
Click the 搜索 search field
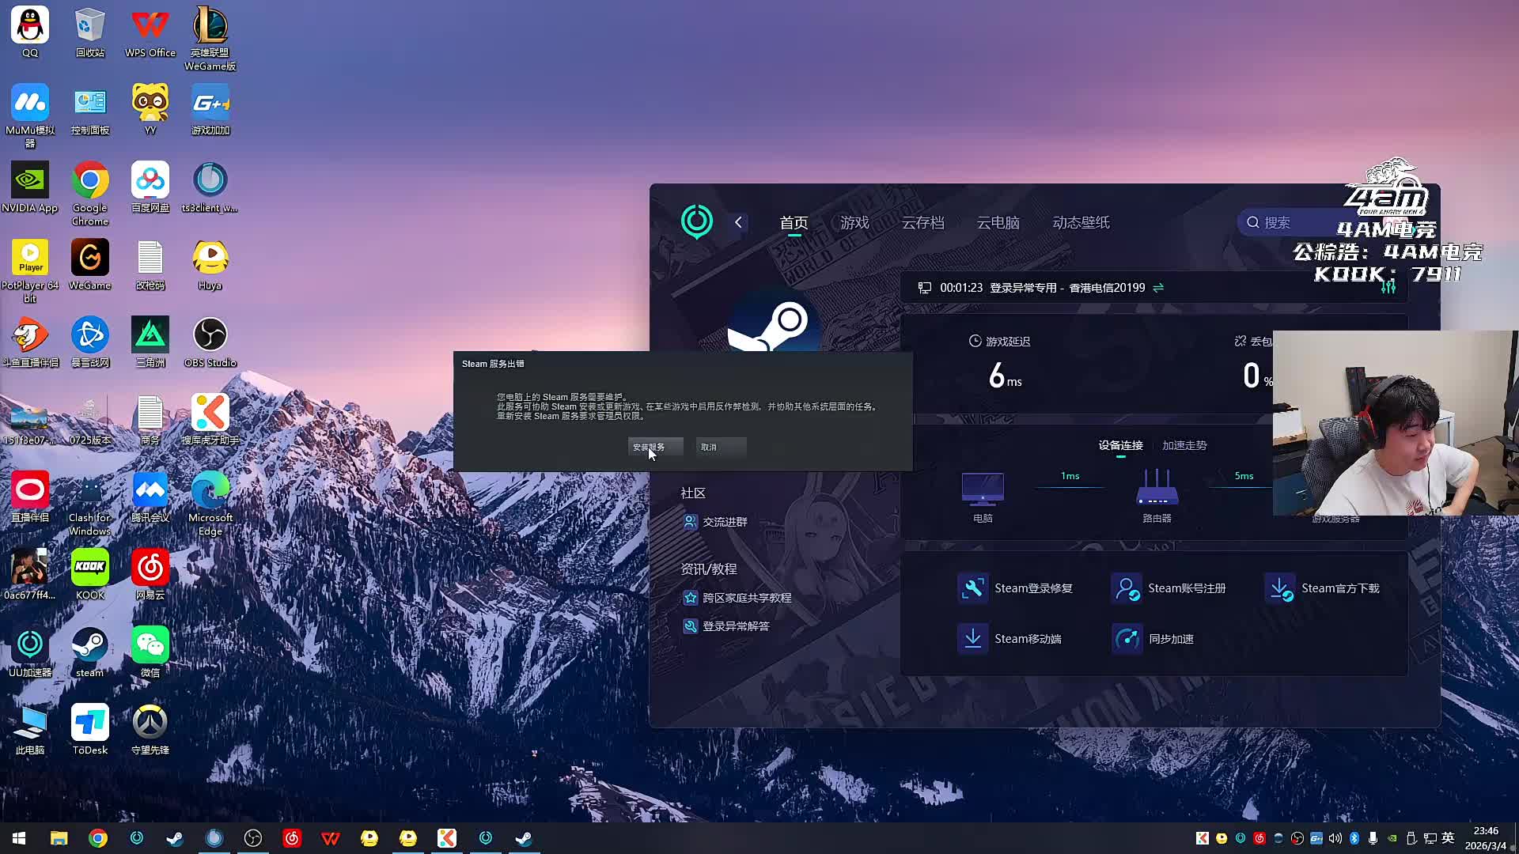1297,223
